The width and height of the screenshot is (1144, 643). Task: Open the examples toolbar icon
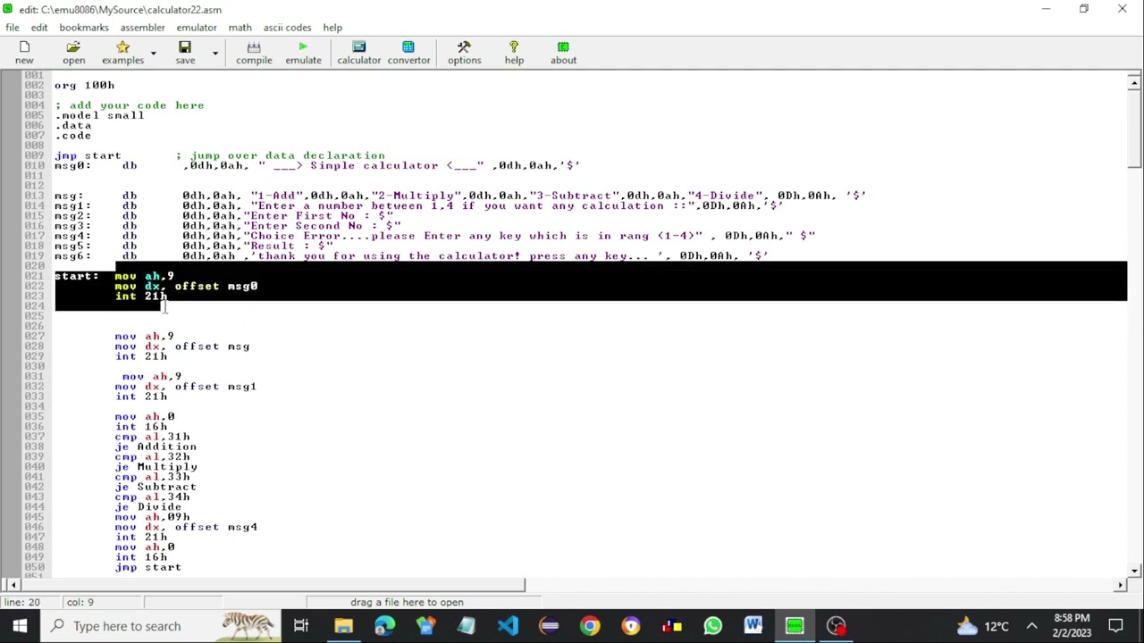pyautogui.click(x=122, y=52)
